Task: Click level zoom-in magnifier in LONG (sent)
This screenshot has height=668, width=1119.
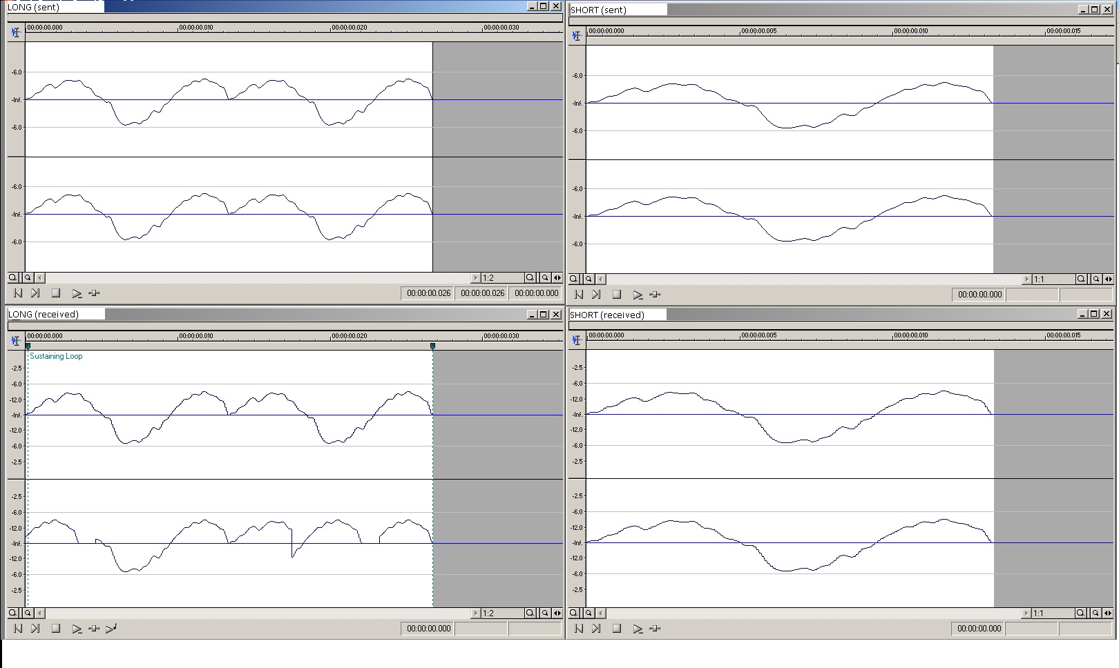Action: 13,277
